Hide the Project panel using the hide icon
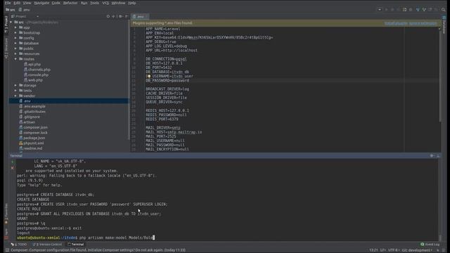The height and width of the screenshot is (253, 450). pos(127,16)
